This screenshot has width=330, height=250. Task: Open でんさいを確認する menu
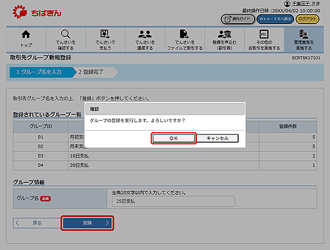tap(65, 40)
